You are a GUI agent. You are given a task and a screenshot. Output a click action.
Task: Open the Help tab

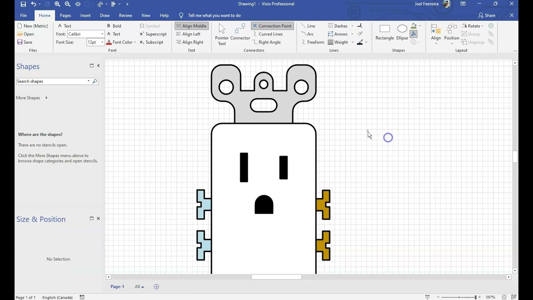tap(164, 15)
